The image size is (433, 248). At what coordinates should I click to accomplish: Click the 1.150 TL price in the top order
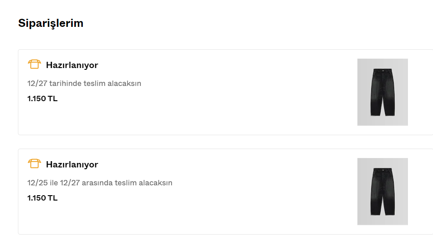tap(42, 98)
